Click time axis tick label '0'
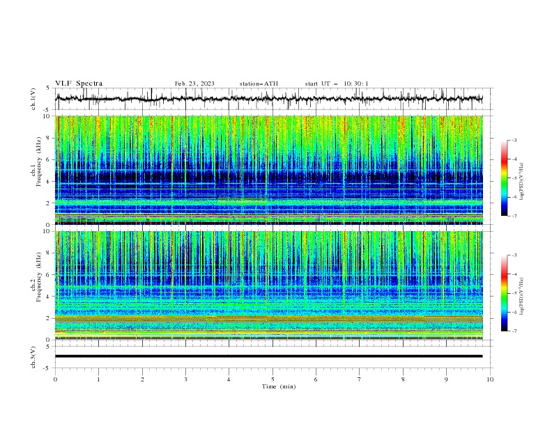Screen dimensions: 552x426 click(x=55, y=379)
